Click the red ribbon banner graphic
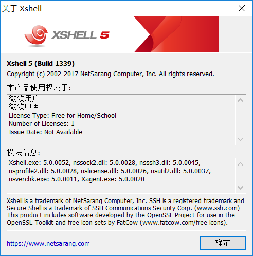This screenshot has width=253, height=256. 176,34
